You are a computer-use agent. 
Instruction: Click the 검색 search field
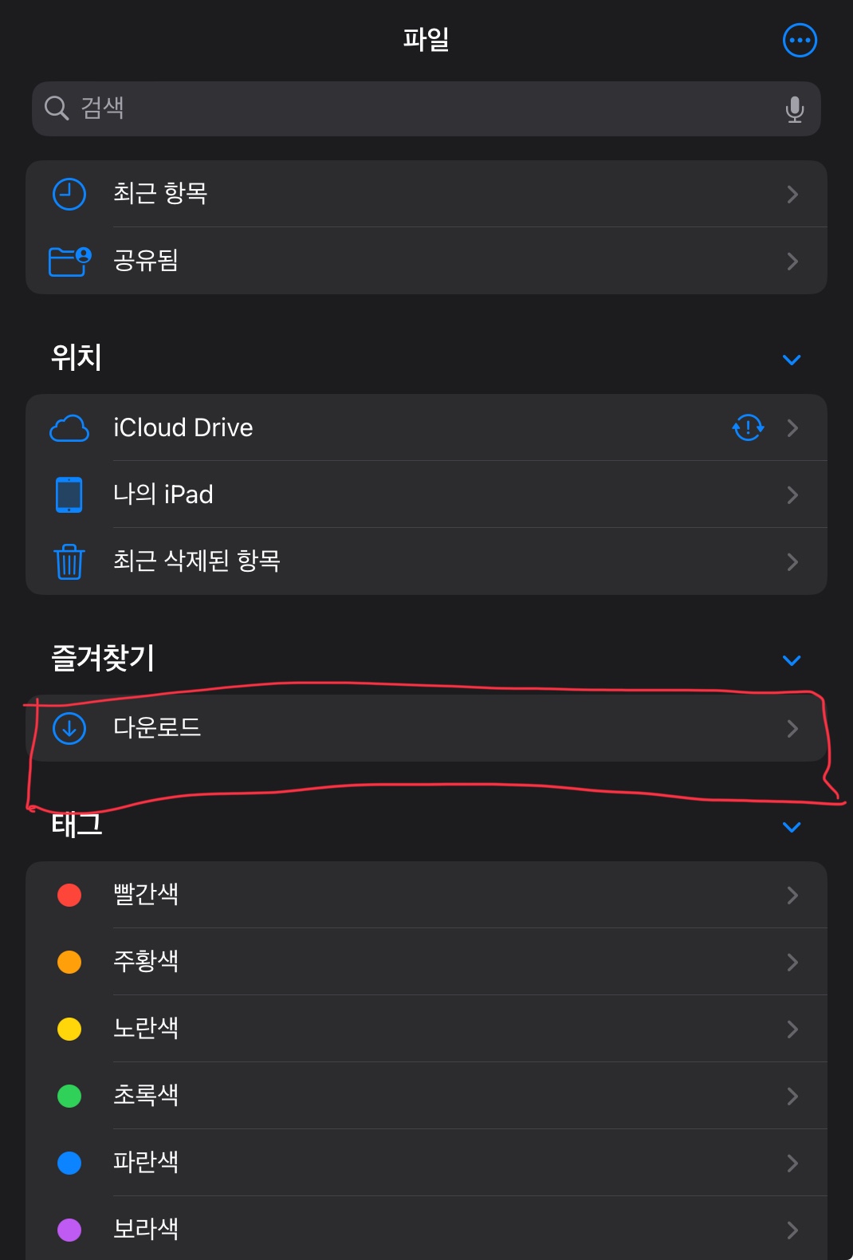[426, 108]
